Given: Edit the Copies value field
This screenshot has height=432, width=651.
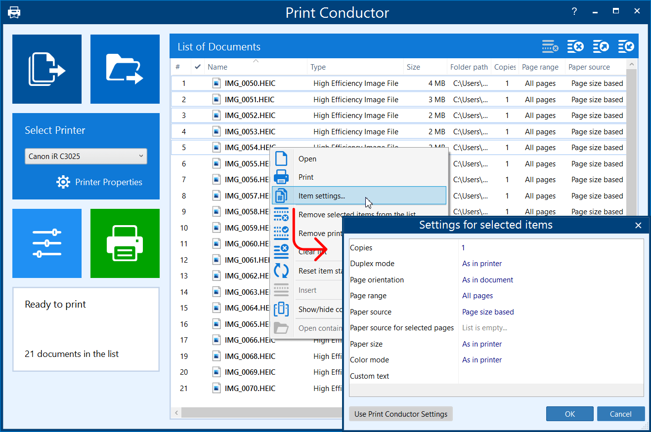Looking at the screenshot, I should point(551,247).
